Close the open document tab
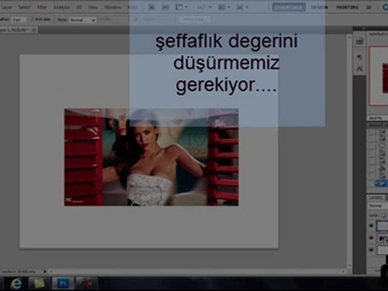Viewport: 388px width, 291px height. [34, 30]
